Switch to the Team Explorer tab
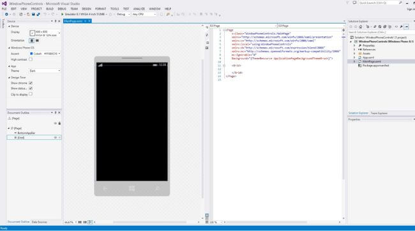 pos(379,113)
